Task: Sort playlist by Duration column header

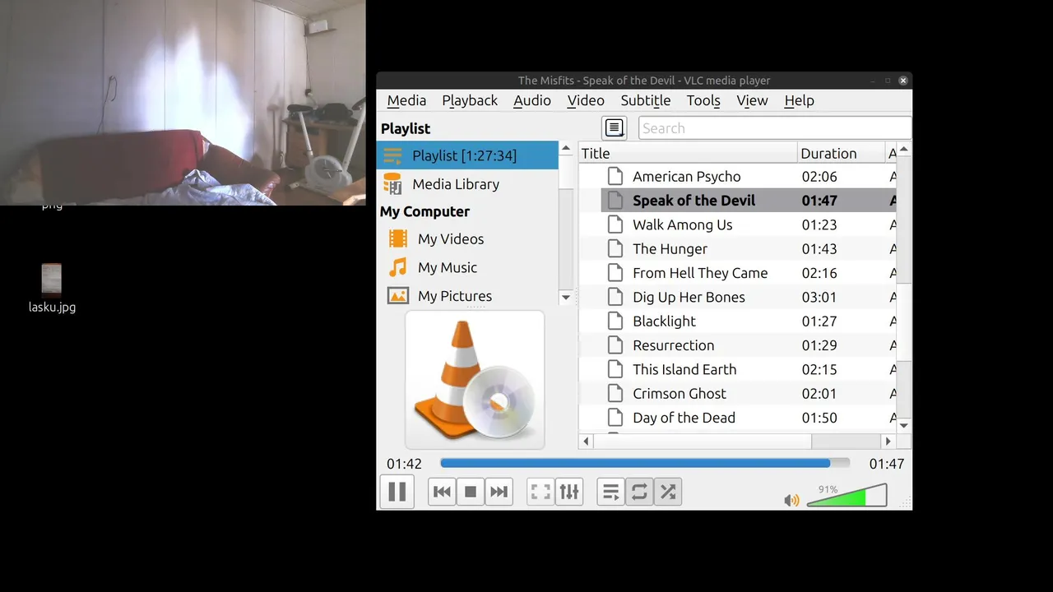Action: (841, 153)
